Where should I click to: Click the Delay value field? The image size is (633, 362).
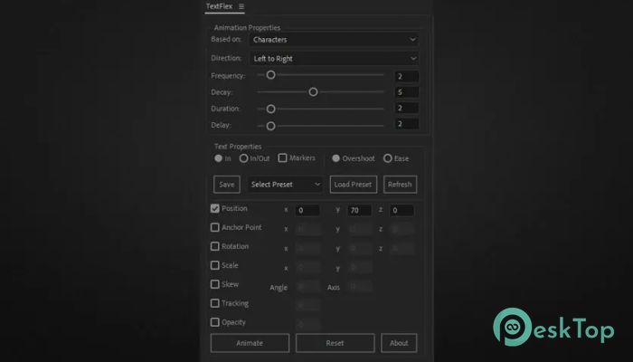tap(406, 124)
